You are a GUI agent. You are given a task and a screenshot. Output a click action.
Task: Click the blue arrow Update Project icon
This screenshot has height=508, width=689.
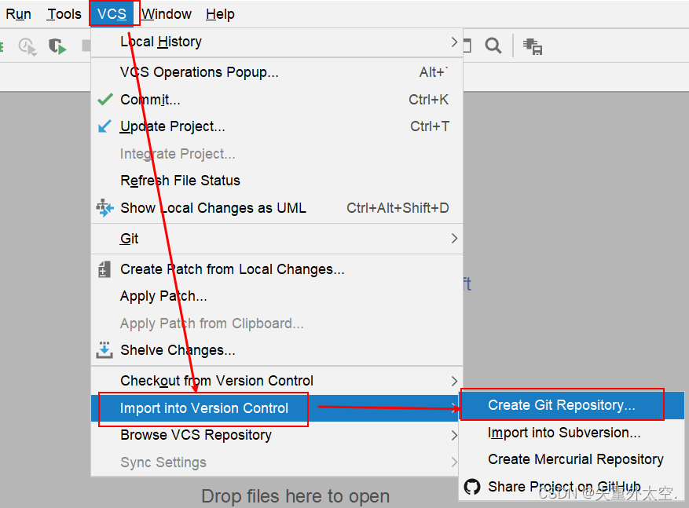pyautogui.click(x=104, y=126)
